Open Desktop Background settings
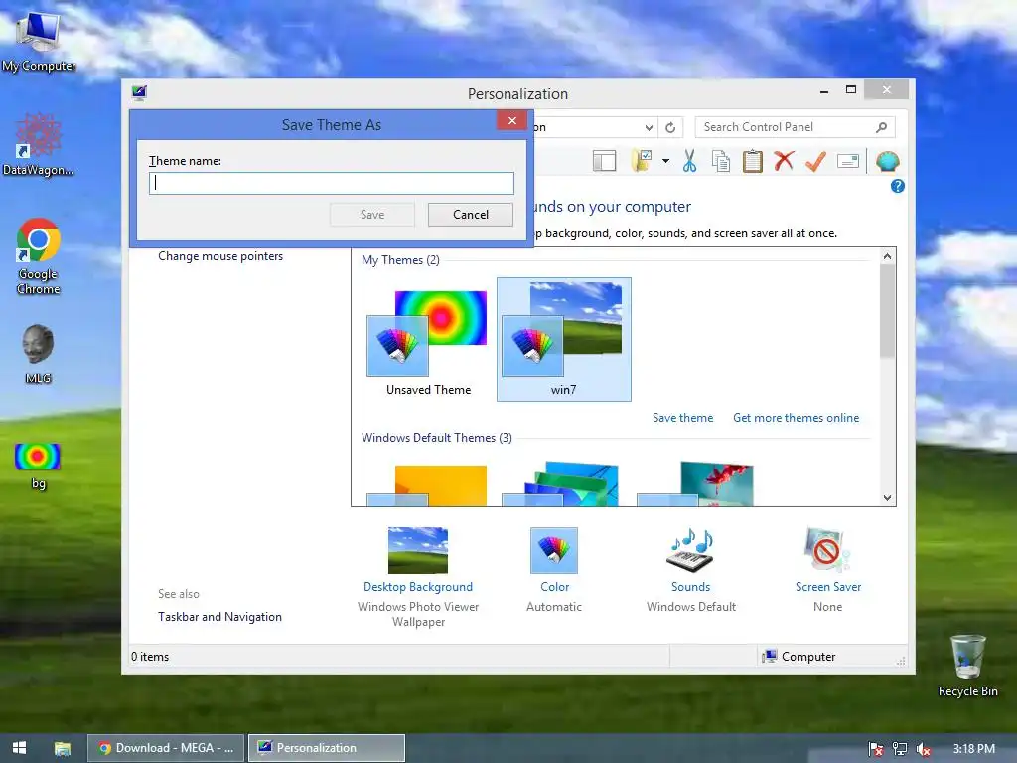1017x763 pixels. tap(418, 550)
